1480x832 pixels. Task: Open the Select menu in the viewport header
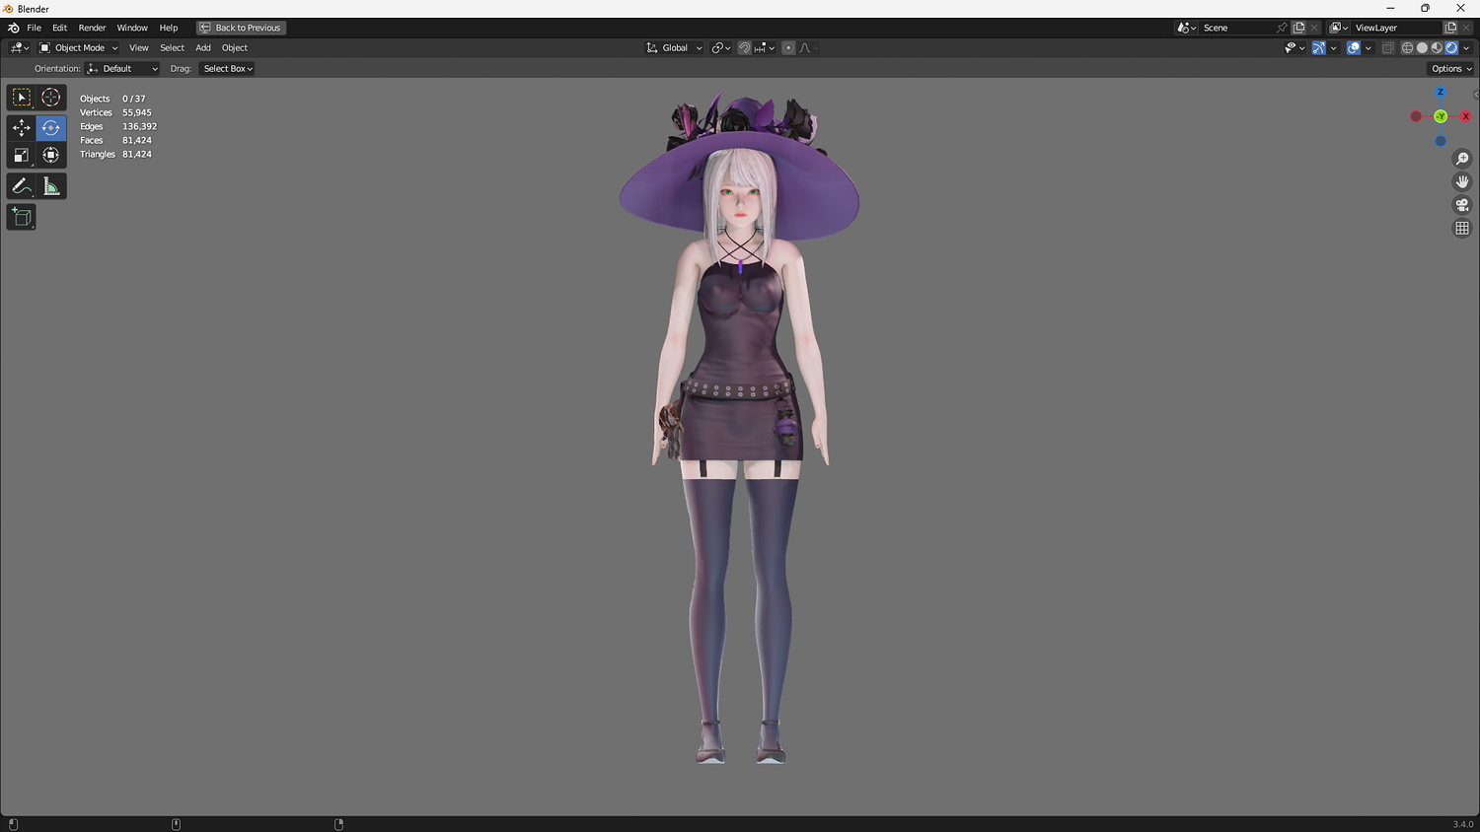[172, 47]
